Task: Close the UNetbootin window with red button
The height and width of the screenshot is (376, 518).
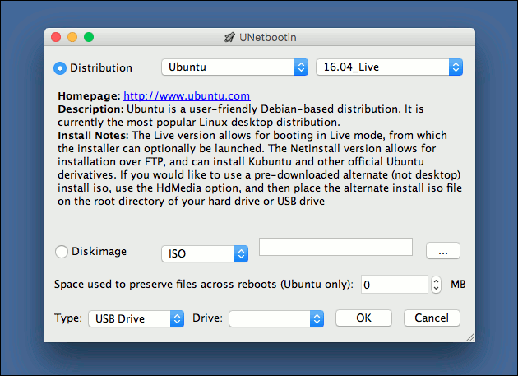Action: 56,37
